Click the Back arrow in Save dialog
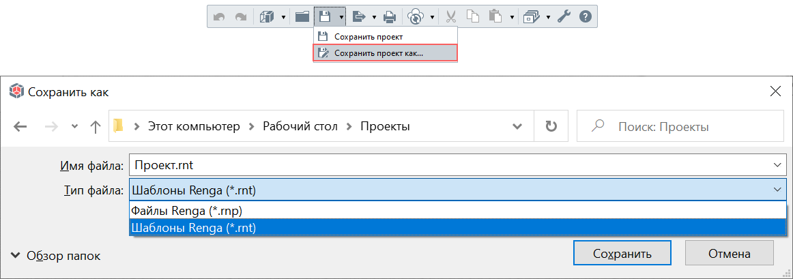The image size is (793, 279). [20, 127]
